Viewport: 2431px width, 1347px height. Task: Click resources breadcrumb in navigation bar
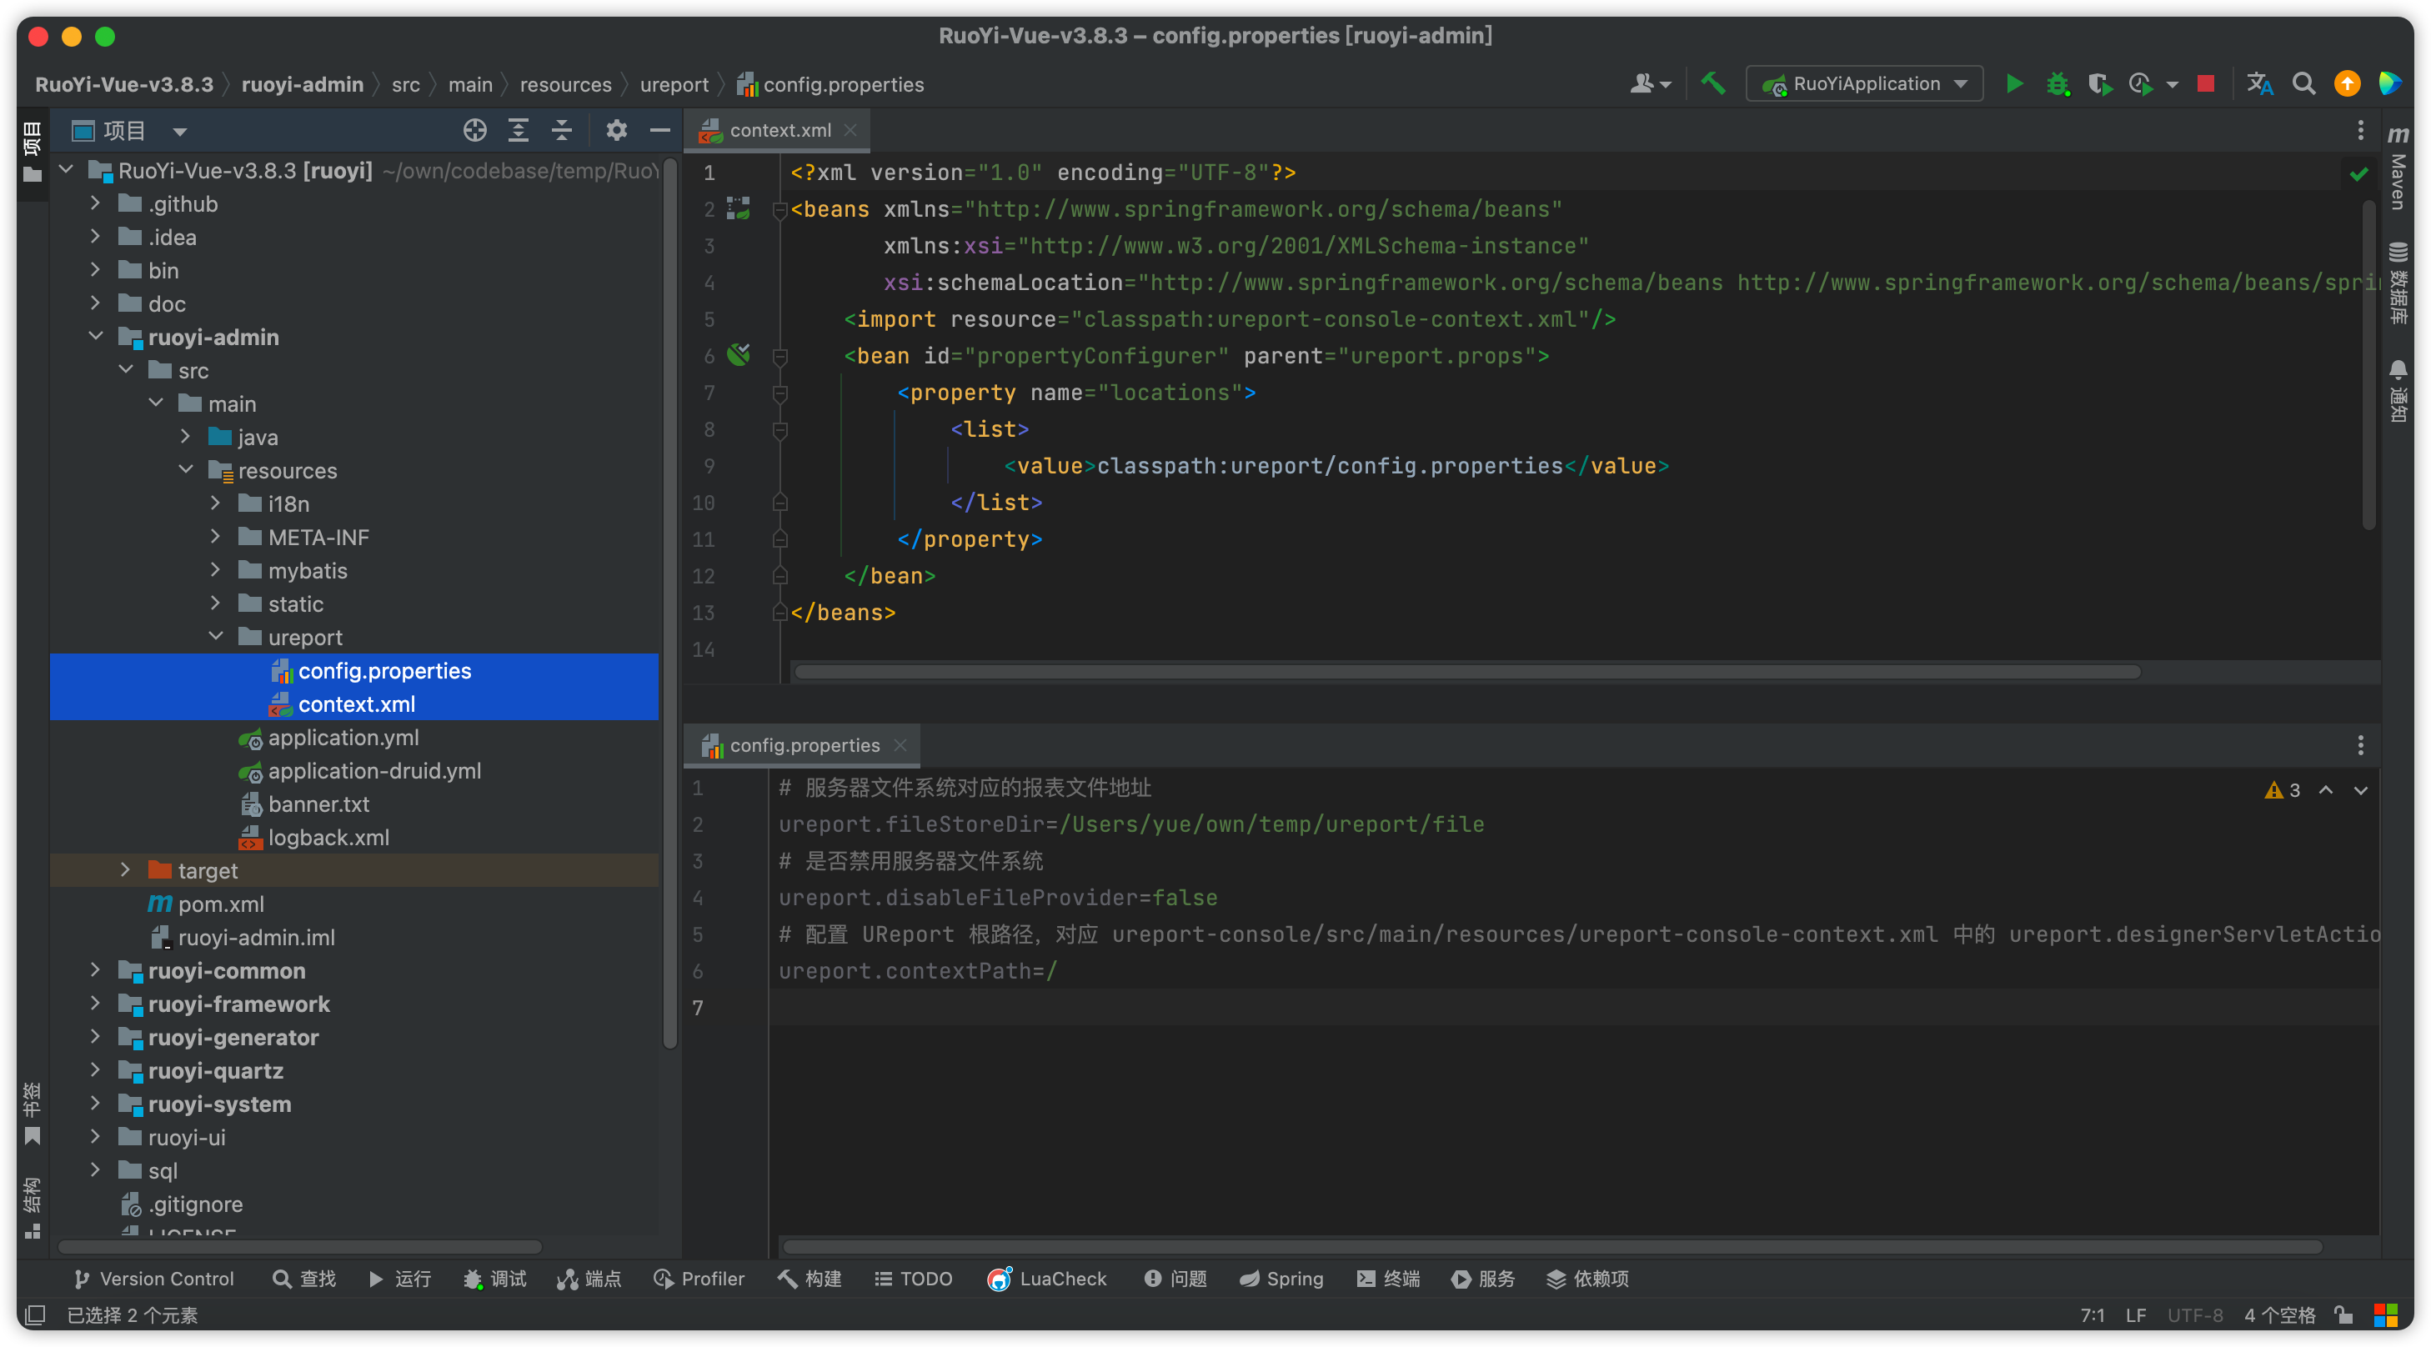565,85
